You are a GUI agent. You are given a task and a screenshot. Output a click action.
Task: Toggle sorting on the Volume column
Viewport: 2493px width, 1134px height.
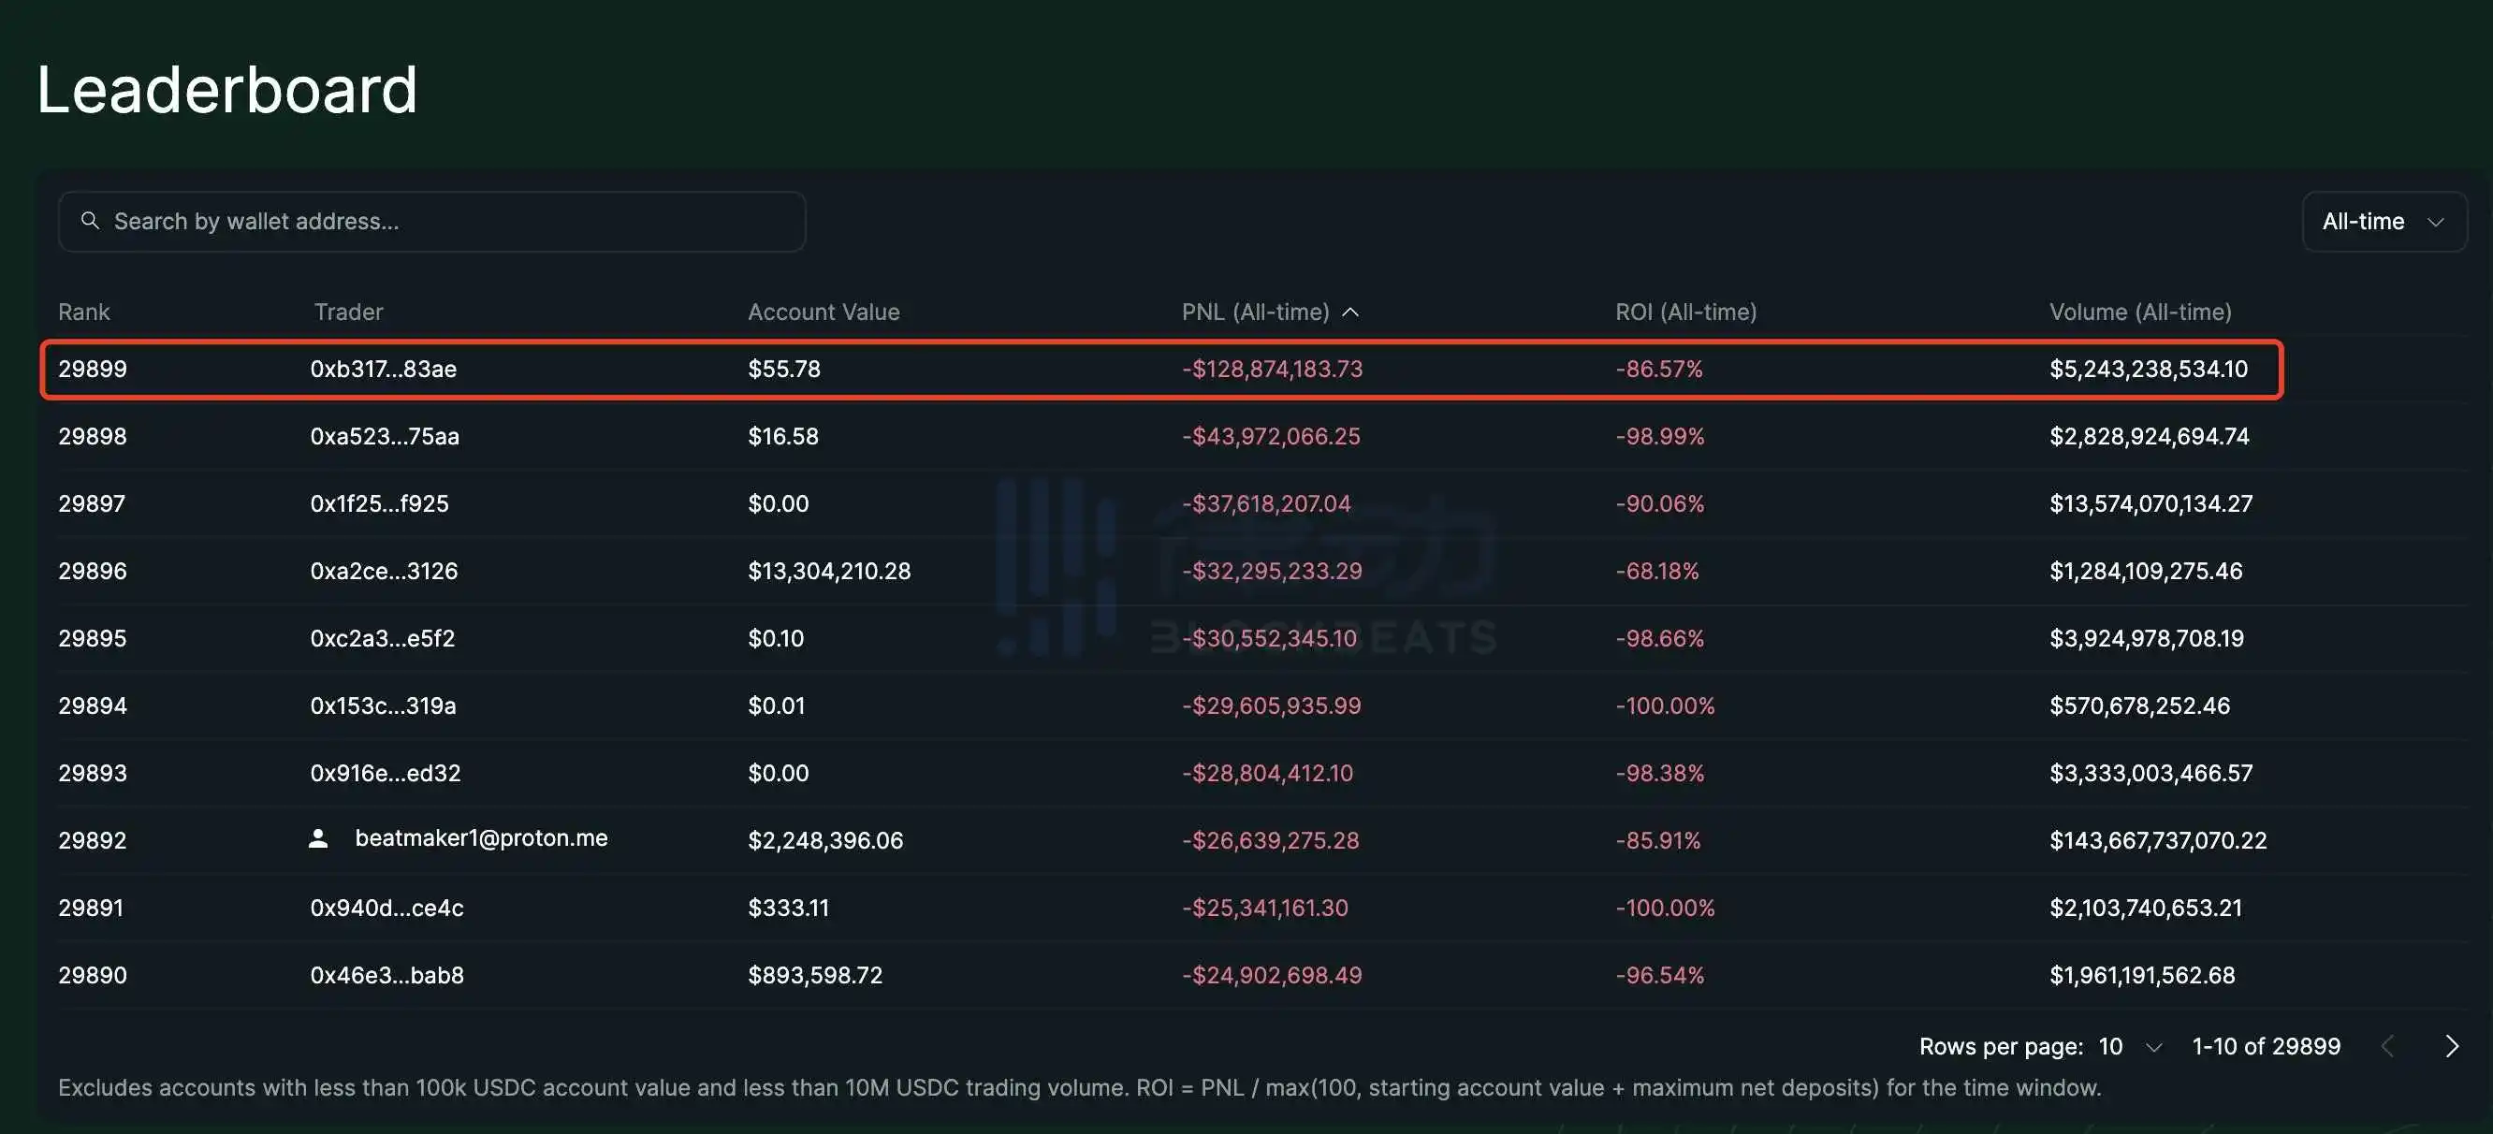click(2140, 312)
